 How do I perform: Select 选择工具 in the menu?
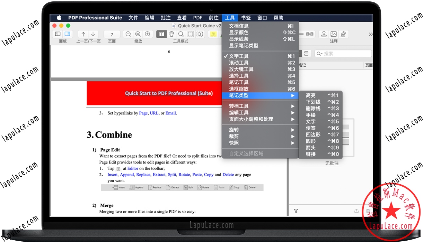pos(260,76)
